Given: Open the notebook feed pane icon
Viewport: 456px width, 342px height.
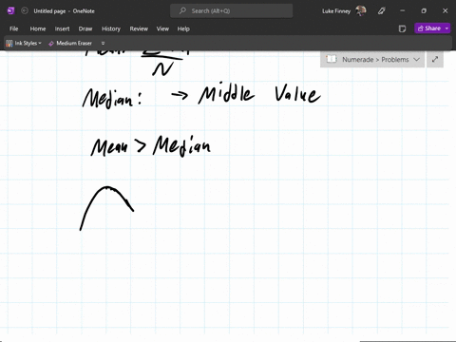Looking at the screenshot, I should coord(402,28).
